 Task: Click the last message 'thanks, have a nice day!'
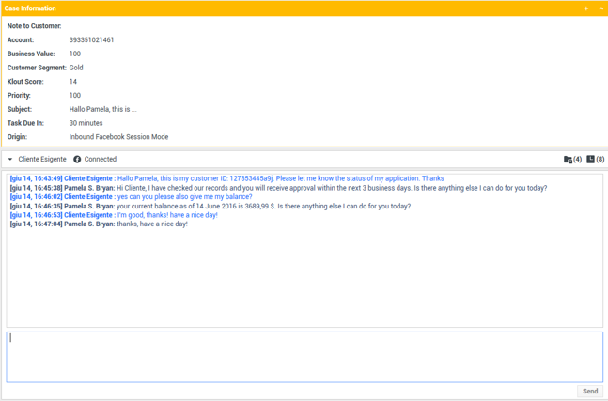point(151,224)
